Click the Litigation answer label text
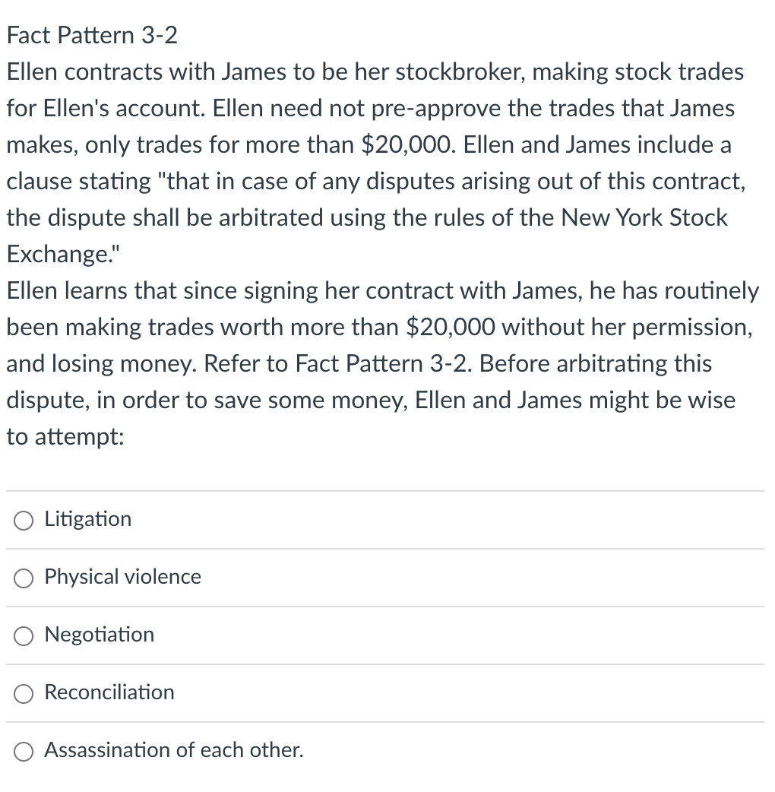775x792 pixels. 87,519
